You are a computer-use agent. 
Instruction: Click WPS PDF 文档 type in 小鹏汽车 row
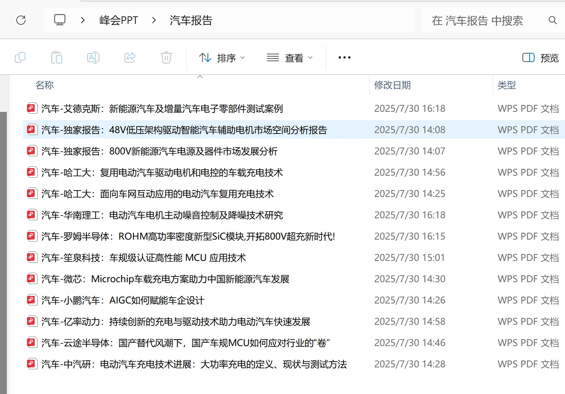528,300
